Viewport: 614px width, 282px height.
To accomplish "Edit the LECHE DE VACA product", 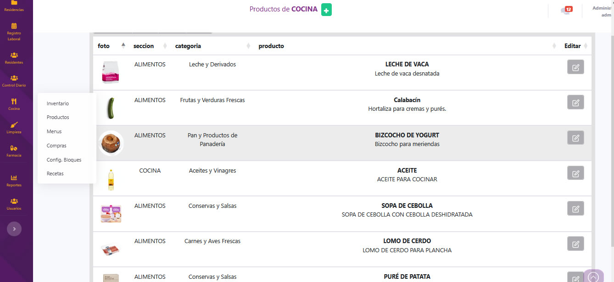I will [575, 67].
